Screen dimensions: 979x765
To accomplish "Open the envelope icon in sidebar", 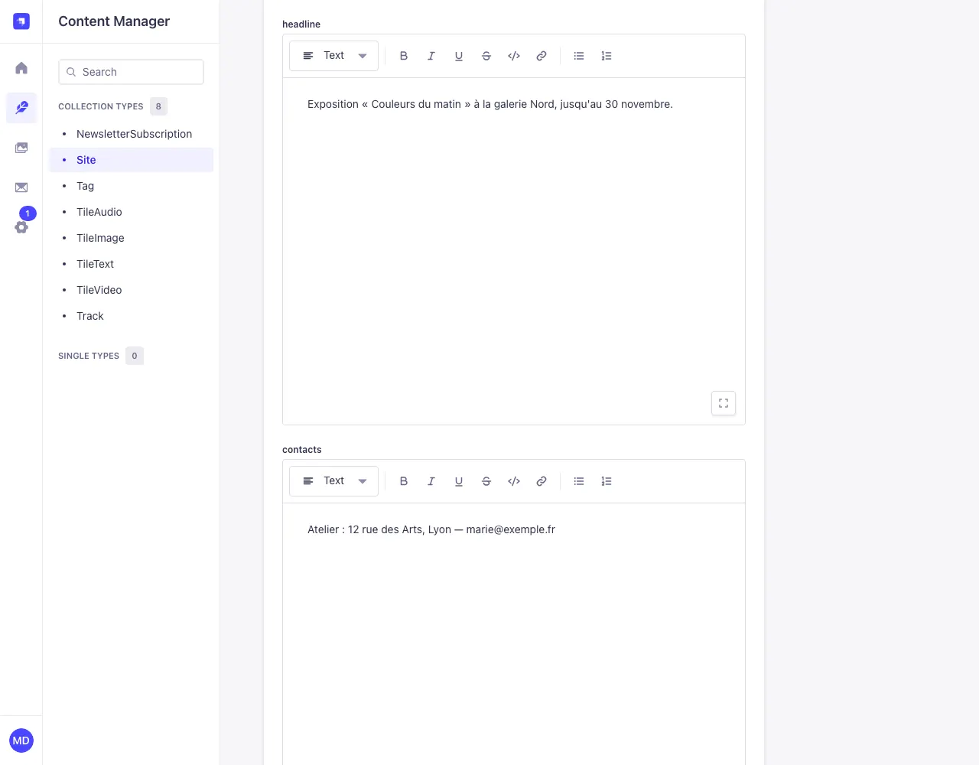I will tap(21, 187).
